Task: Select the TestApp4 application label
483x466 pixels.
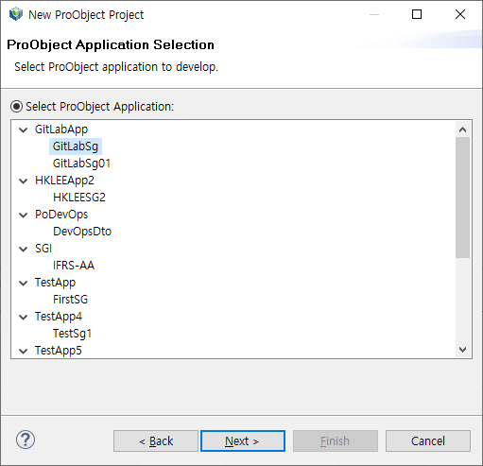Action: tap(59, 317)
